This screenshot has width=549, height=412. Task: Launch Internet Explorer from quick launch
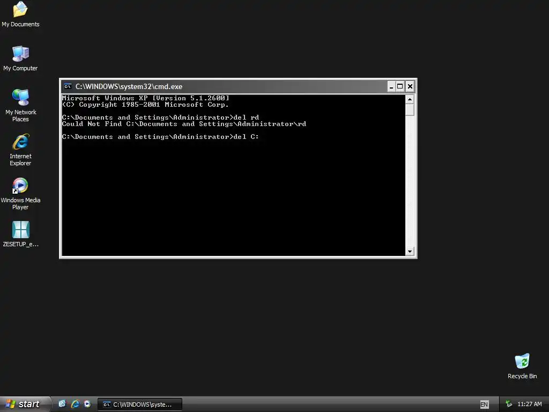point(75,404)
